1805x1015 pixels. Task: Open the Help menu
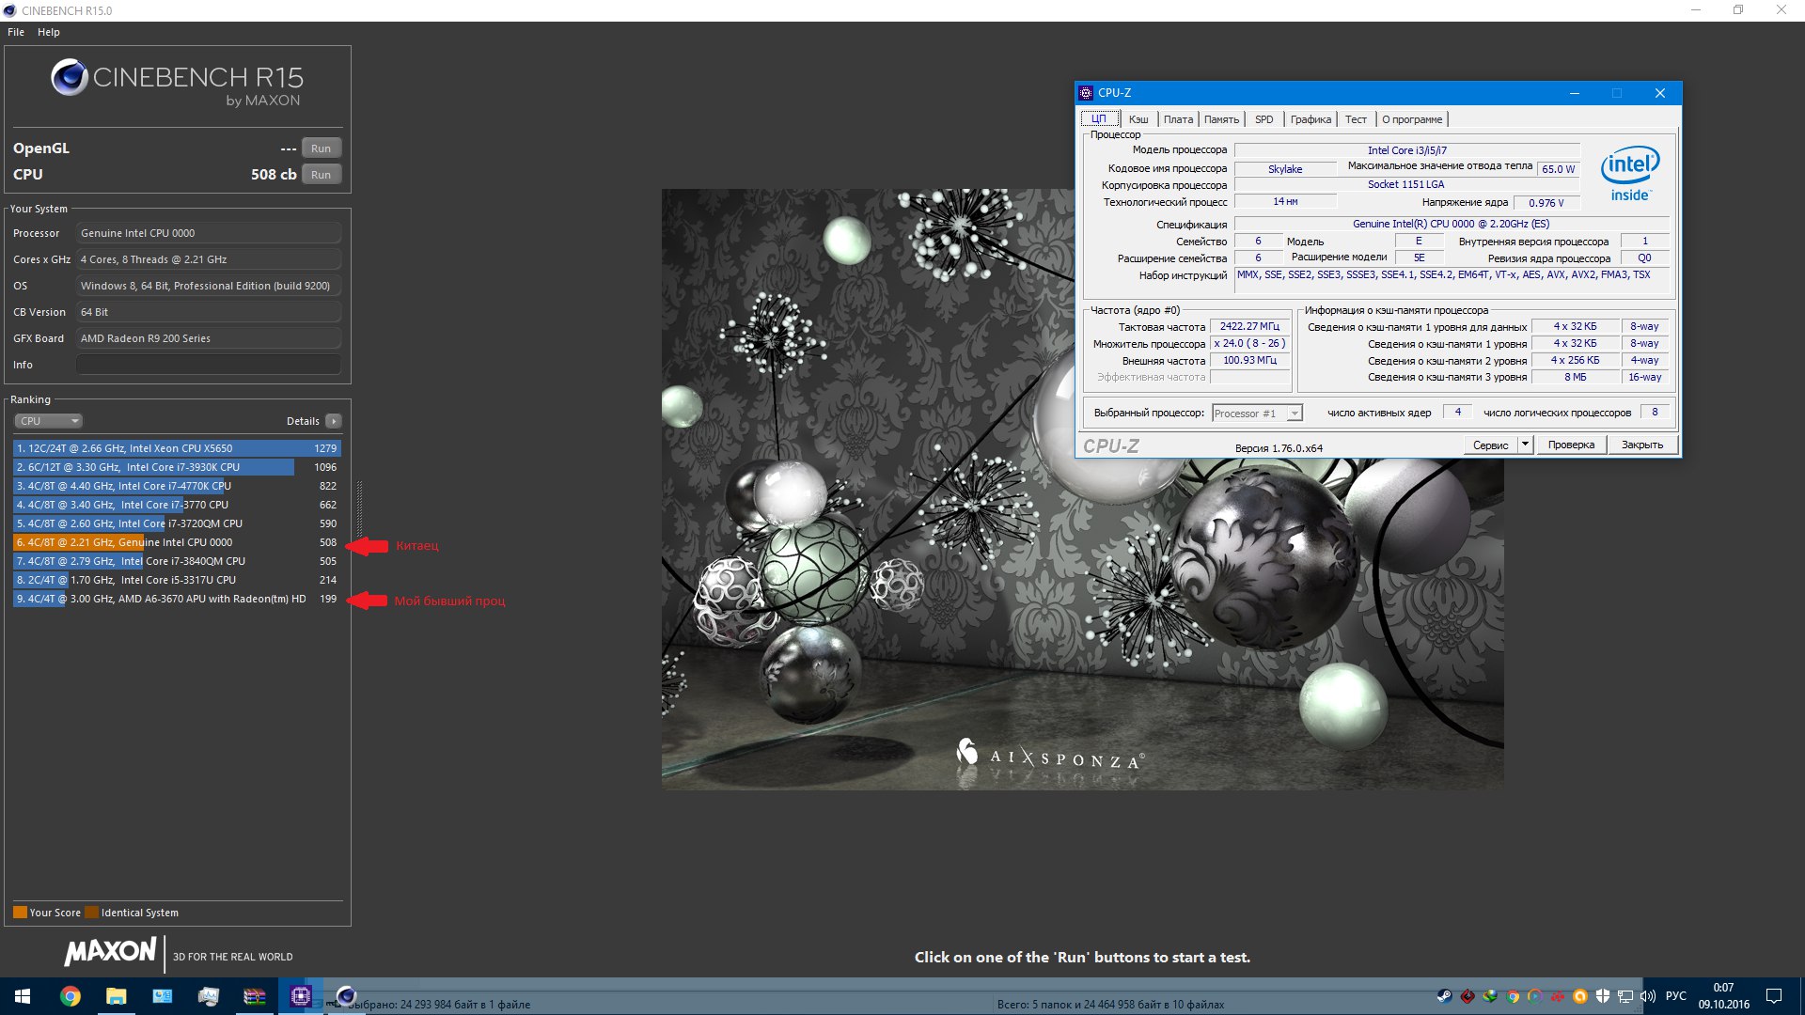click(x=49, y=32)
